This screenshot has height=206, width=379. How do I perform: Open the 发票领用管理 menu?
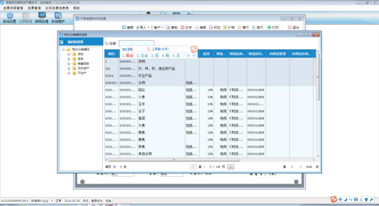13,8
